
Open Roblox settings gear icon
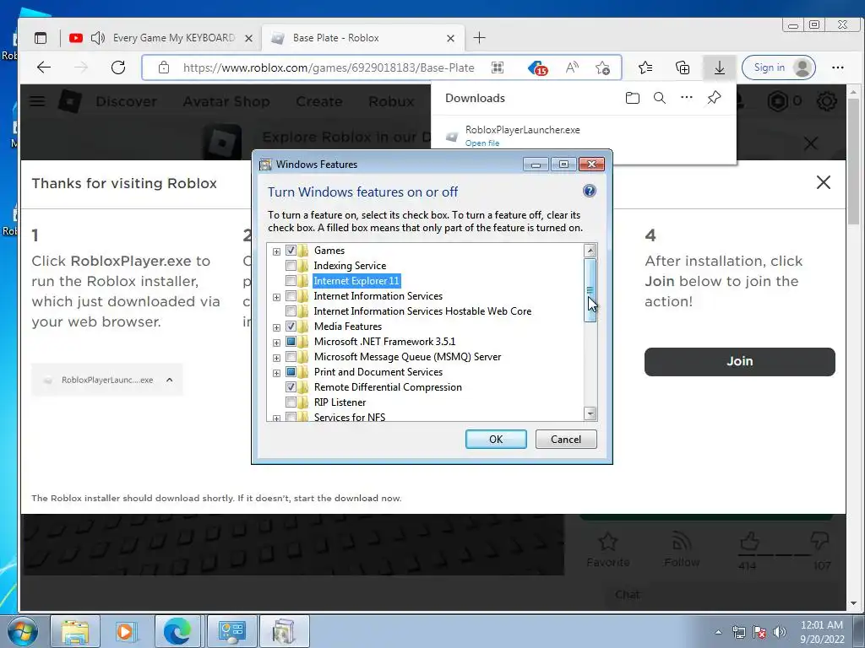pos(826,101)
